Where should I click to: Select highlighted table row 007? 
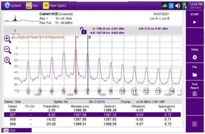point(92,115)
